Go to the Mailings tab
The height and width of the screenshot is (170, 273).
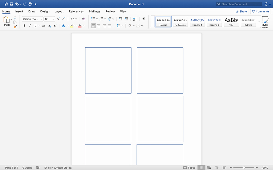[x=94, y=11]
